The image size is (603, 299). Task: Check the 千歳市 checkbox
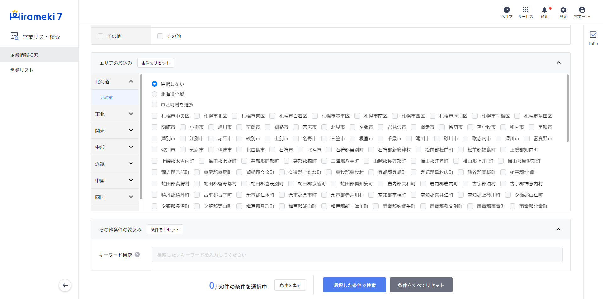click(x=381, y=138)
